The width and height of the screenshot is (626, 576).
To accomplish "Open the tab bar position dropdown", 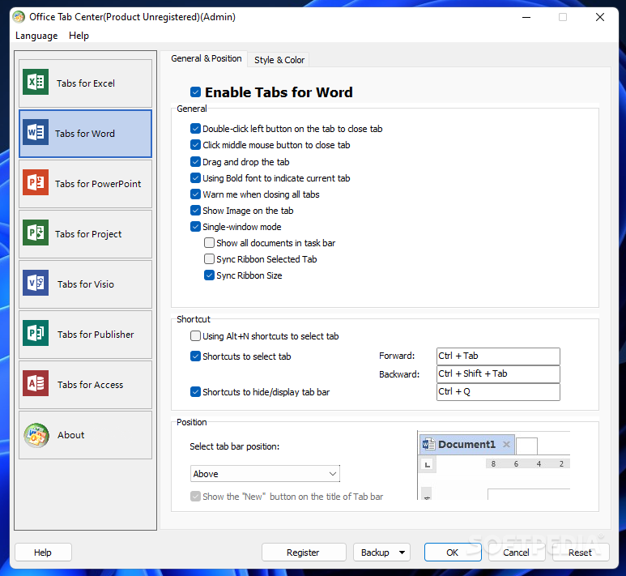I will [265, 474].
